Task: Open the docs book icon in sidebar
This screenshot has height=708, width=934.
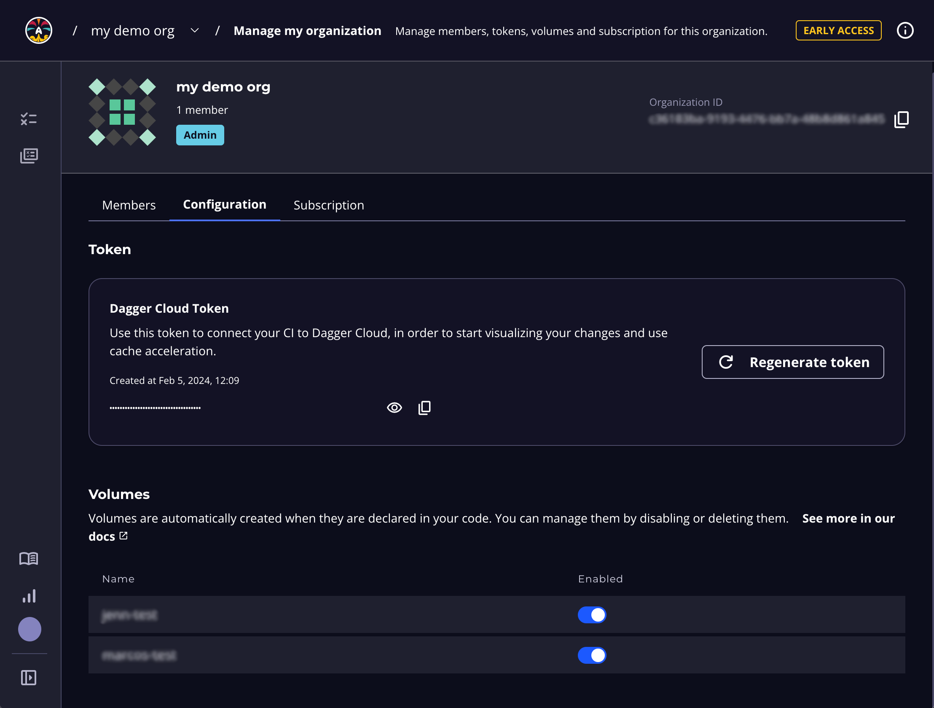Action: pos(29,558)
